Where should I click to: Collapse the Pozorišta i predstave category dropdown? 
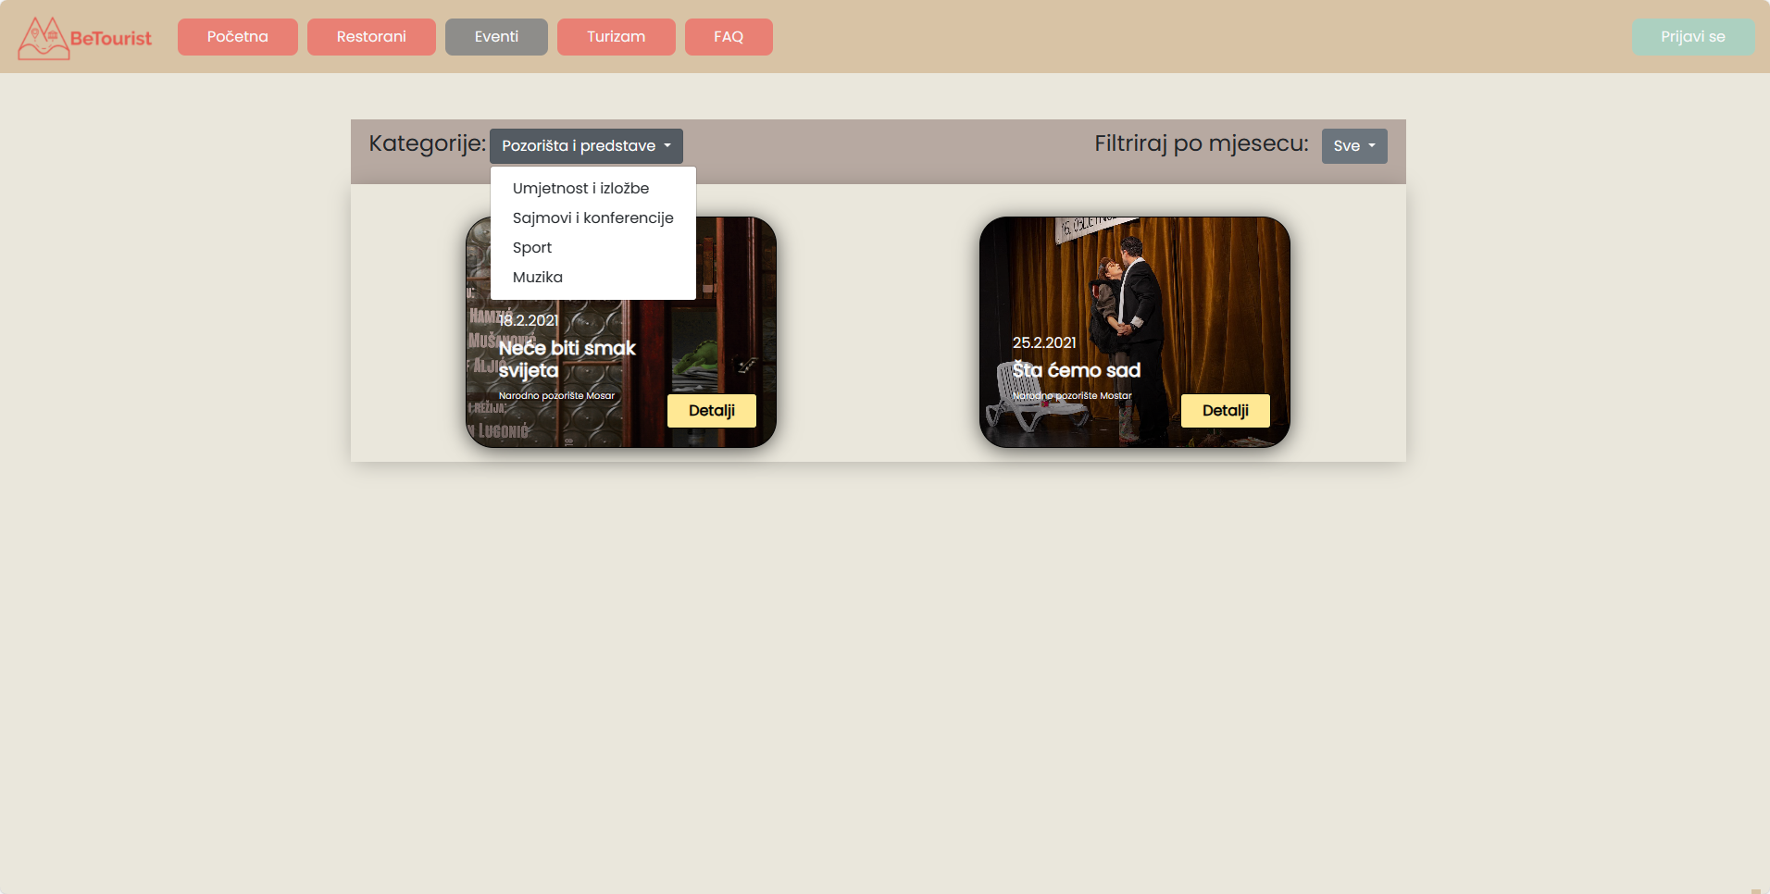pos(586,146)
